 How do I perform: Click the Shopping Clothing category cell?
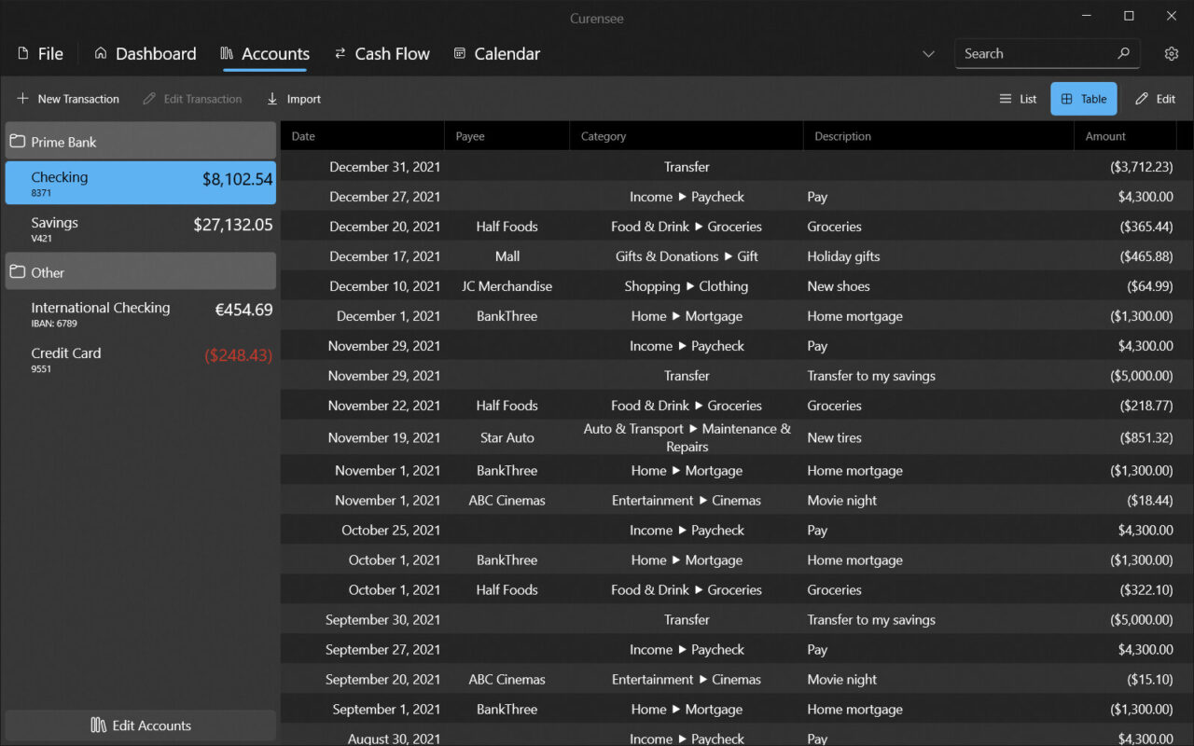[687, 286]
